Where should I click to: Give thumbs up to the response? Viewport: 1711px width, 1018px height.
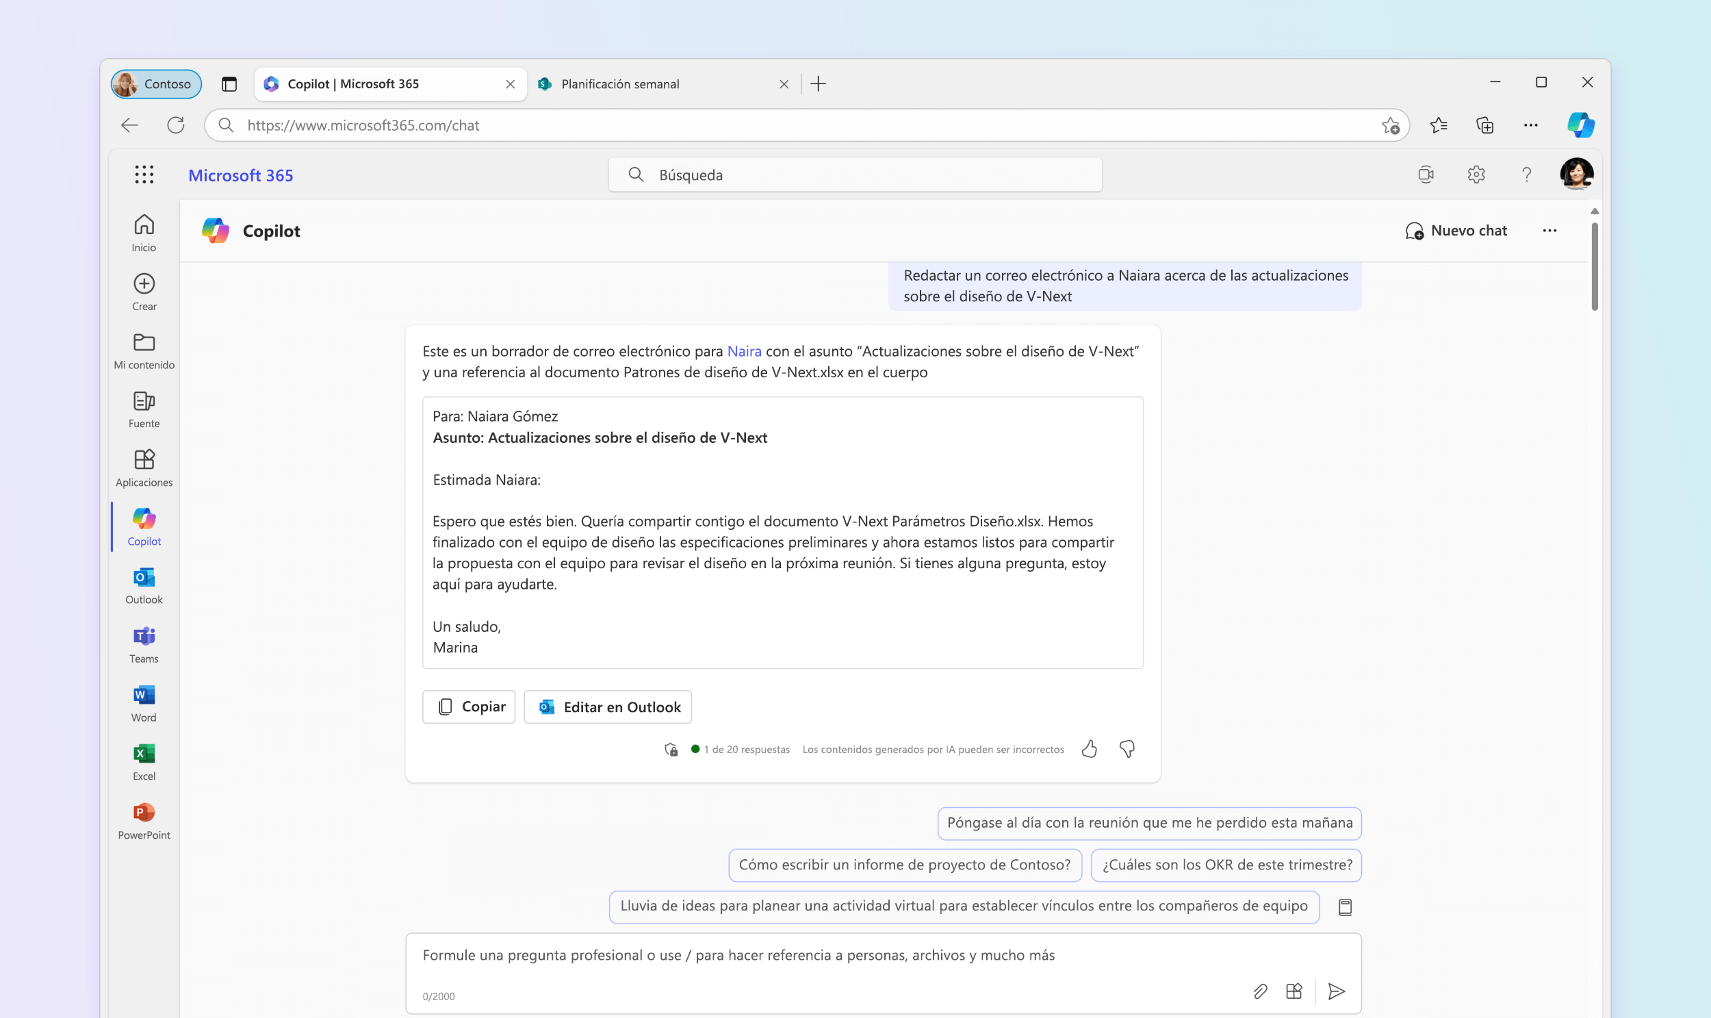1089,748
